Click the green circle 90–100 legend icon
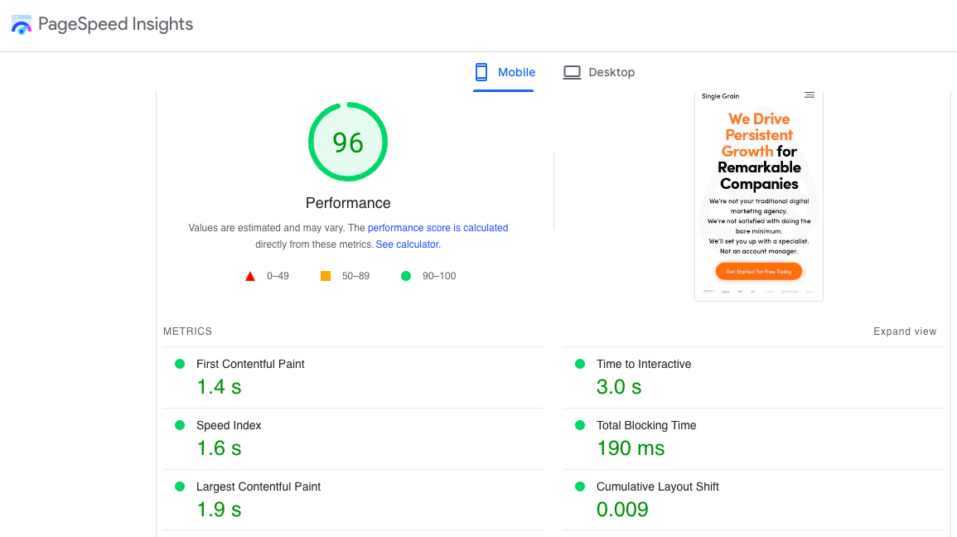The width and height of the screenshot is (957, 537). click(406, 276)
